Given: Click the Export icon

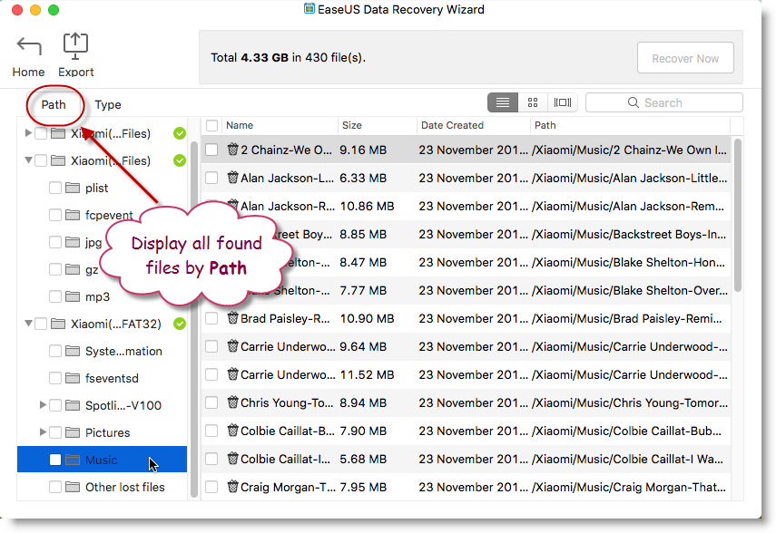Looking at the screenshot, I should (75, 45).
